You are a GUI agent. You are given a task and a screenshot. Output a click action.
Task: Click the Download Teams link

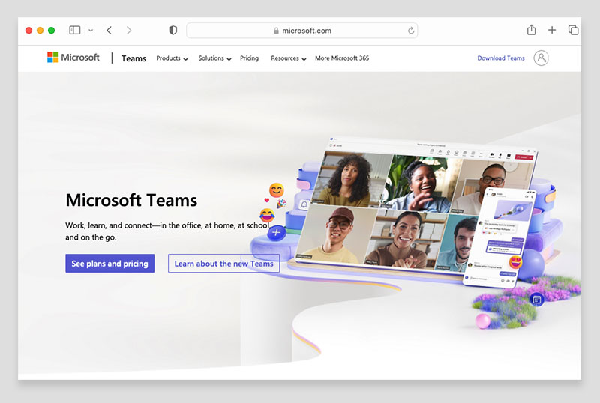pyautogui.click(x=500, y=58)
